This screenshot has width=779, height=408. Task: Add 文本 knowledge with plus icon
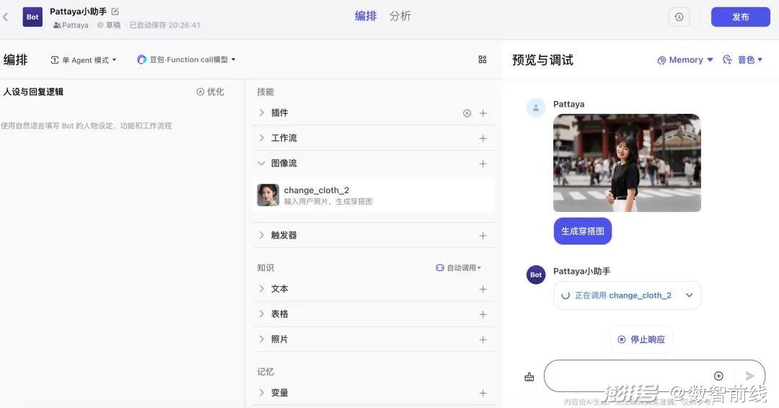[x=483, y=289]
